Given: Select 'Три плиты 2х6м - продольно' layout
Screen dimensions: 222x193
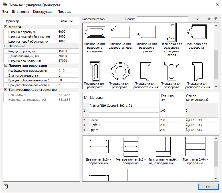Looking at the screenshot, I should pos(195,147).
